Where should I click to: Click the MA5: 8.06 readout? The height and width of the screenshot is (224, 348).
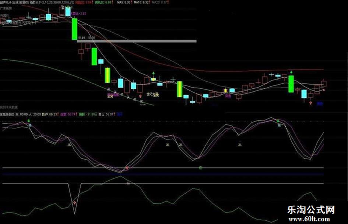tap(124, 3)
